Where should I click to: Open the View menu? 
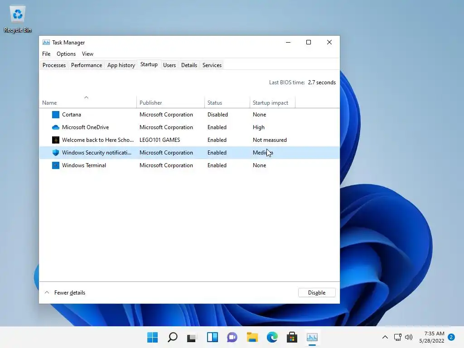87,54
